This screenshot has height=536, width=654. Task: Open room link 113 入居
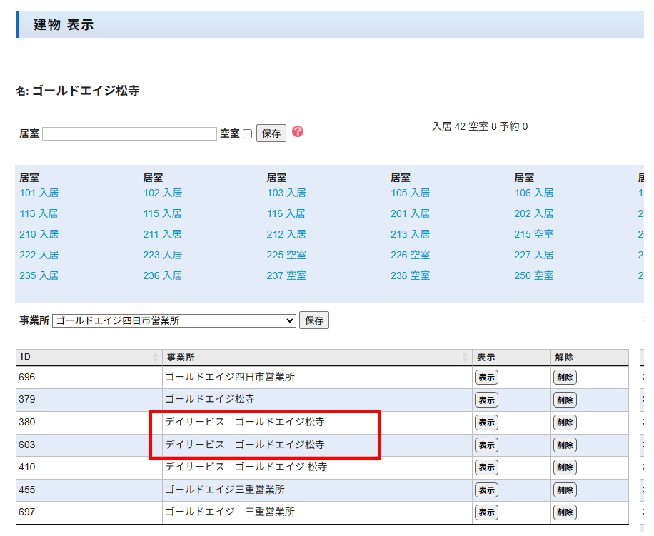pyautogui.click(x=39, y=214)
